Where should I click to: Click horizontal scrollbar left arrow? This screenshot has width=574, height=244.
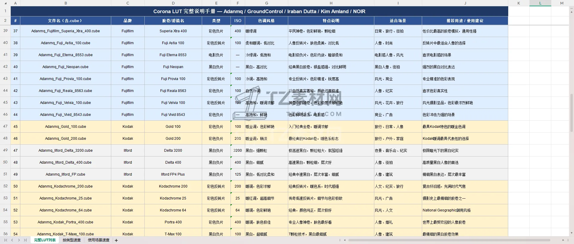(x=345, y=240)
